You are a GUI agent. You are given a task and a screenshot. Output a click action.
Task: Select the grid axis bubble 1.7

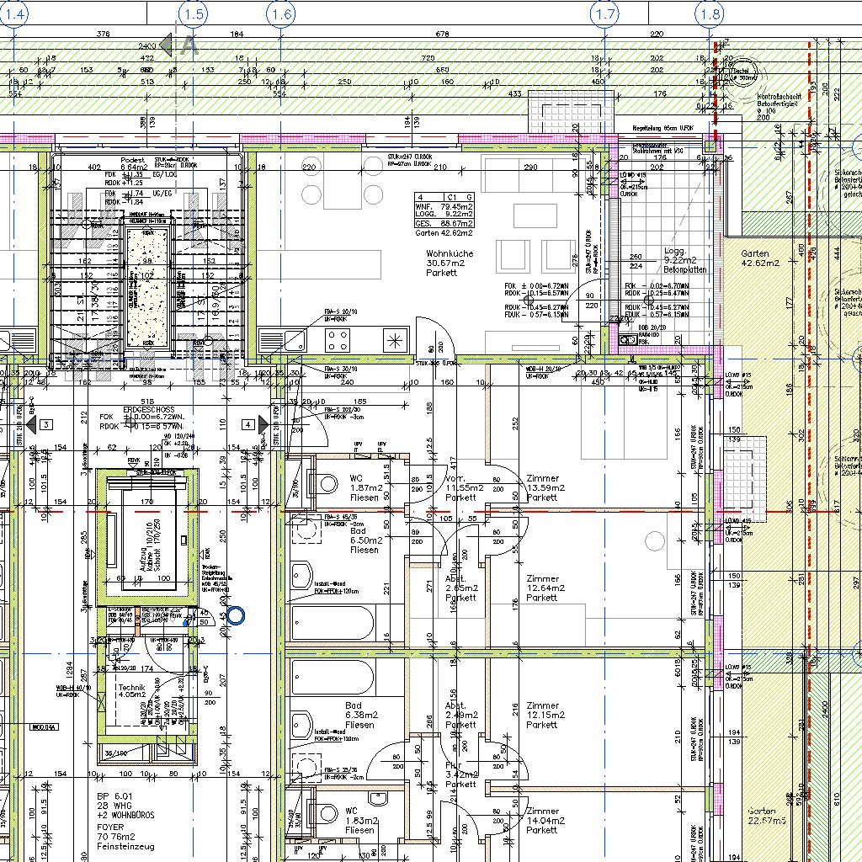pos(604,13)
